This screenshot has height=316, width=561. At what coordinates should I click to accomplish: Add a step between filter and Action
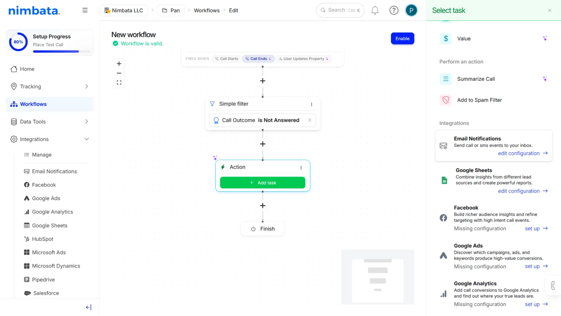pyautogui.click(x=263, y=144)
